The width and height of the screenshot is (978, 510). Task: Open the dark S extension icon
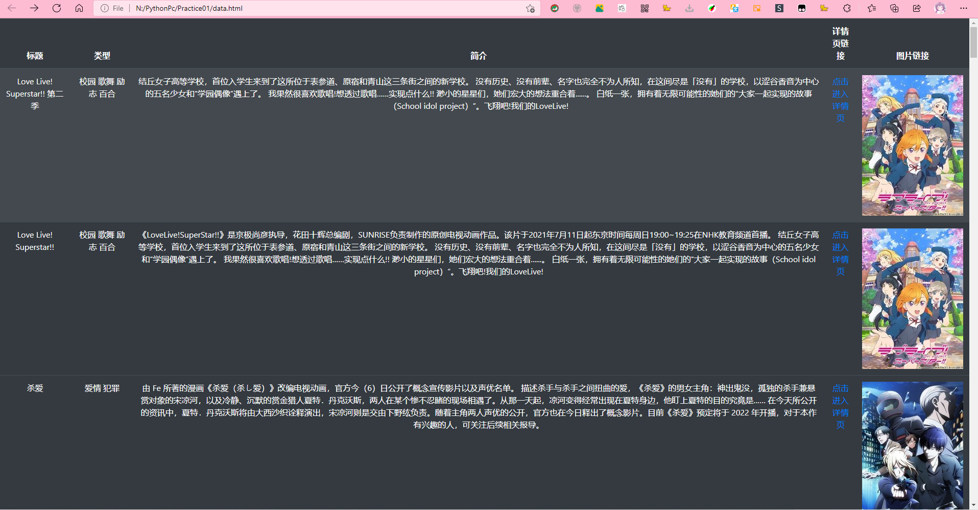[779, 8]
